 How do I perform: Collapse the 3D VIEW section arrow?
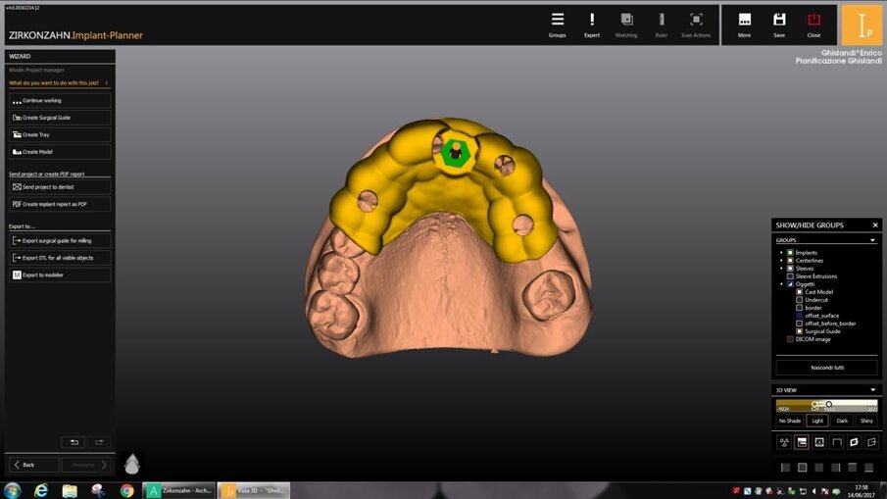(x=873, y=390)
